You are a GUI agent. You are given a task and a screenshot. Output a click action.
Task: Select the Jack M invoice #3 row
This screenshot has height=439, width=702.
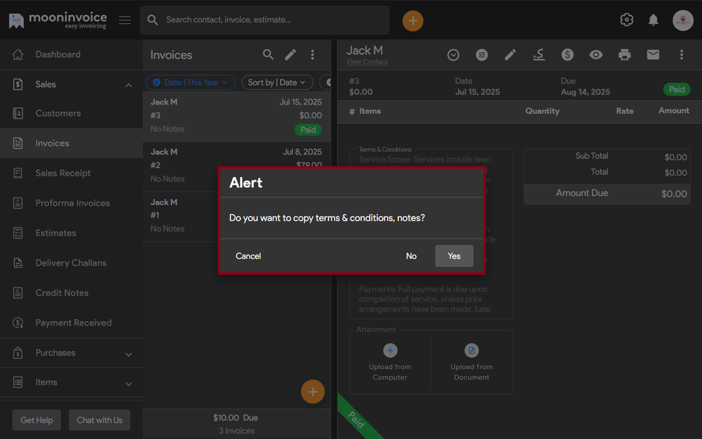coord(236,116)
